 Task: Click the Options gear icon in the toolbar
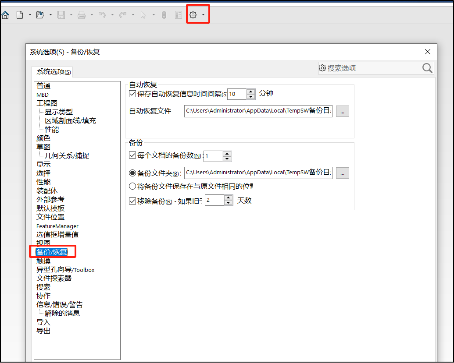193,15
